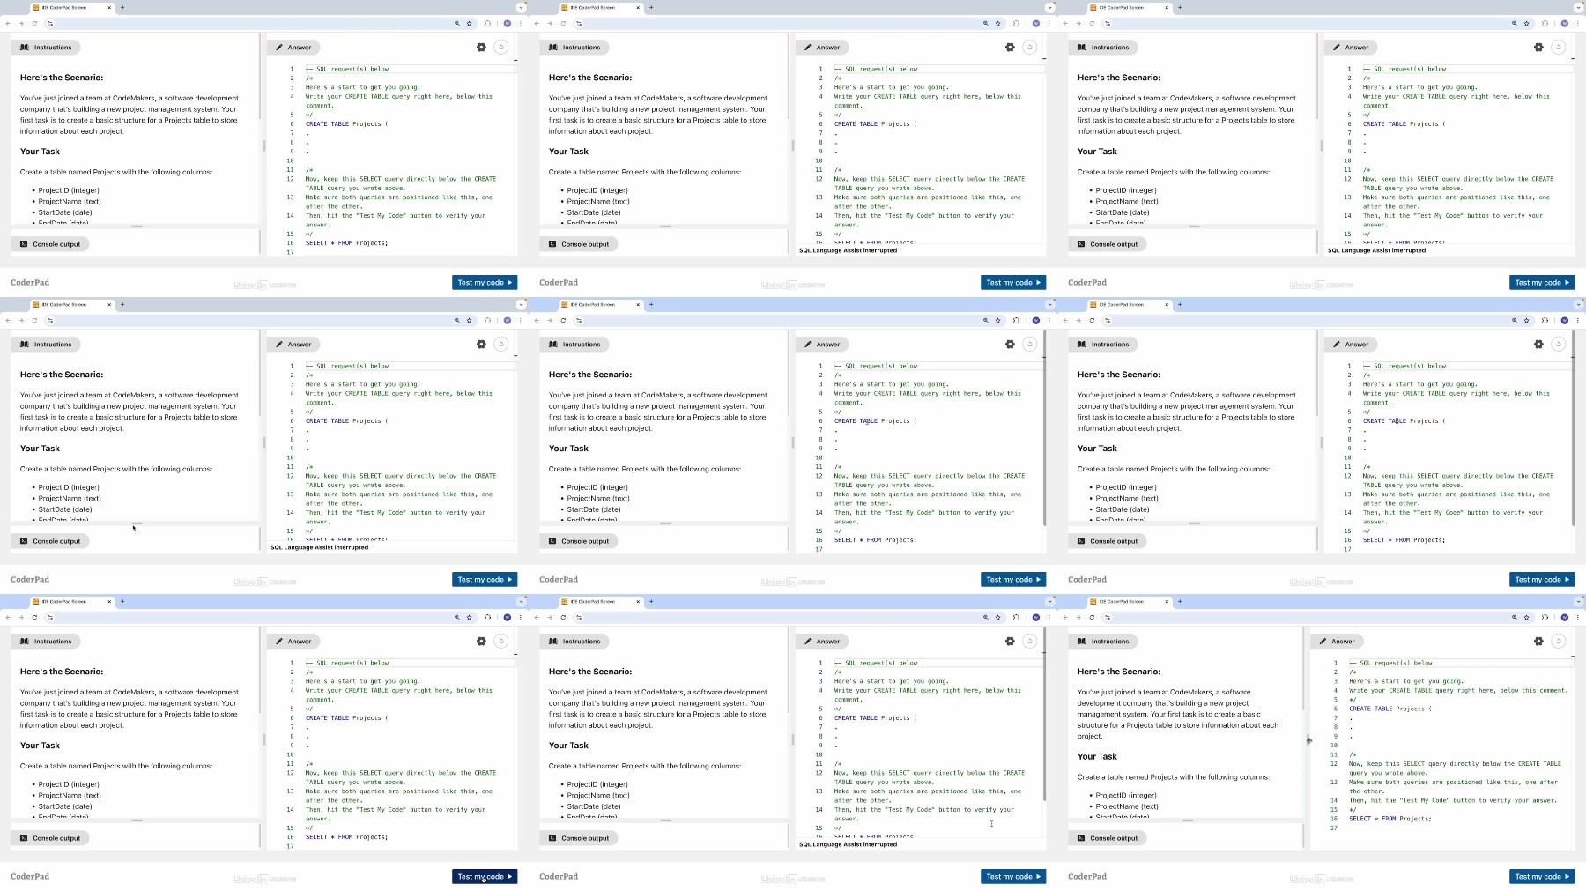Open profile avatar in middle-right frame
1586x891 pixels.
(x=1565, y=321)
